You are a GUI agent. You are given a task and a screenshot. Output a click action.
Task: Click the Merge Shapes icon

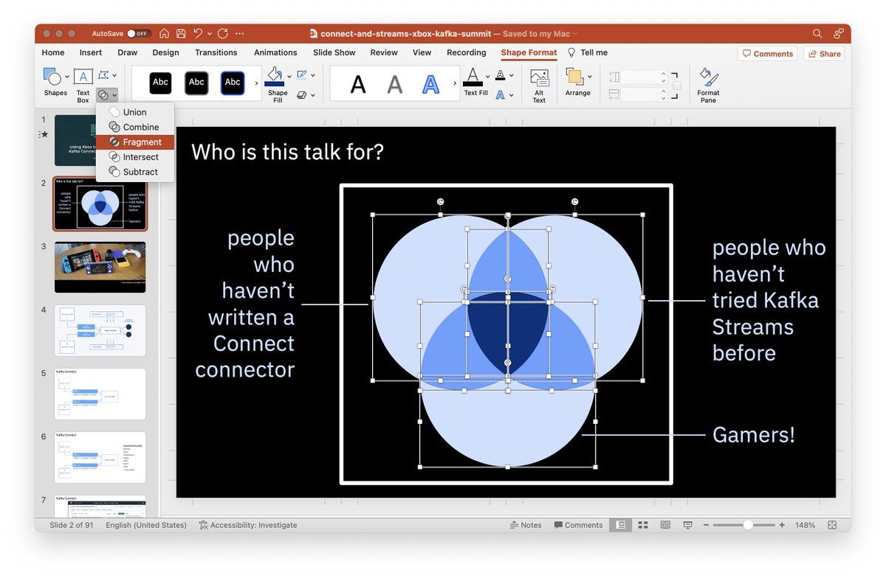coord(103,95)
